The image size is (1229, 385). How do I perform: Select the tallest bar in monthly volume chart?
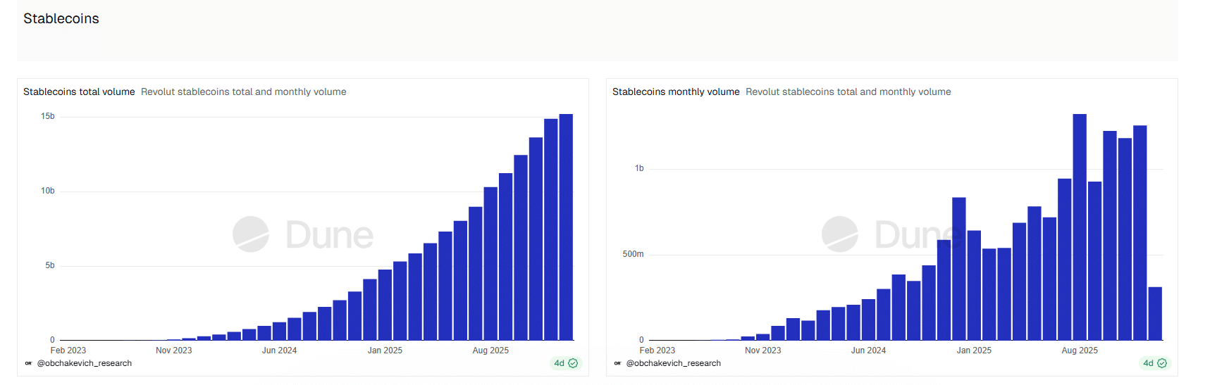(x=1079, y=227)
